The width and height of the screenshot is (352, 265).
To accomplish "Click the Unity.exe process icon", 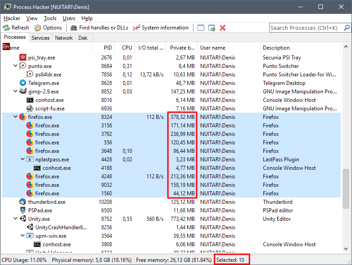I will click(23, 219).
